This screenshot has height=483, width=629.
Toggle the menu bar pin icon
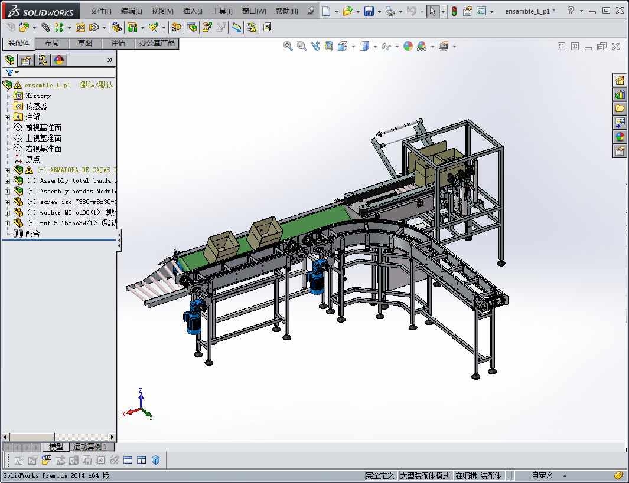point(311,11)
